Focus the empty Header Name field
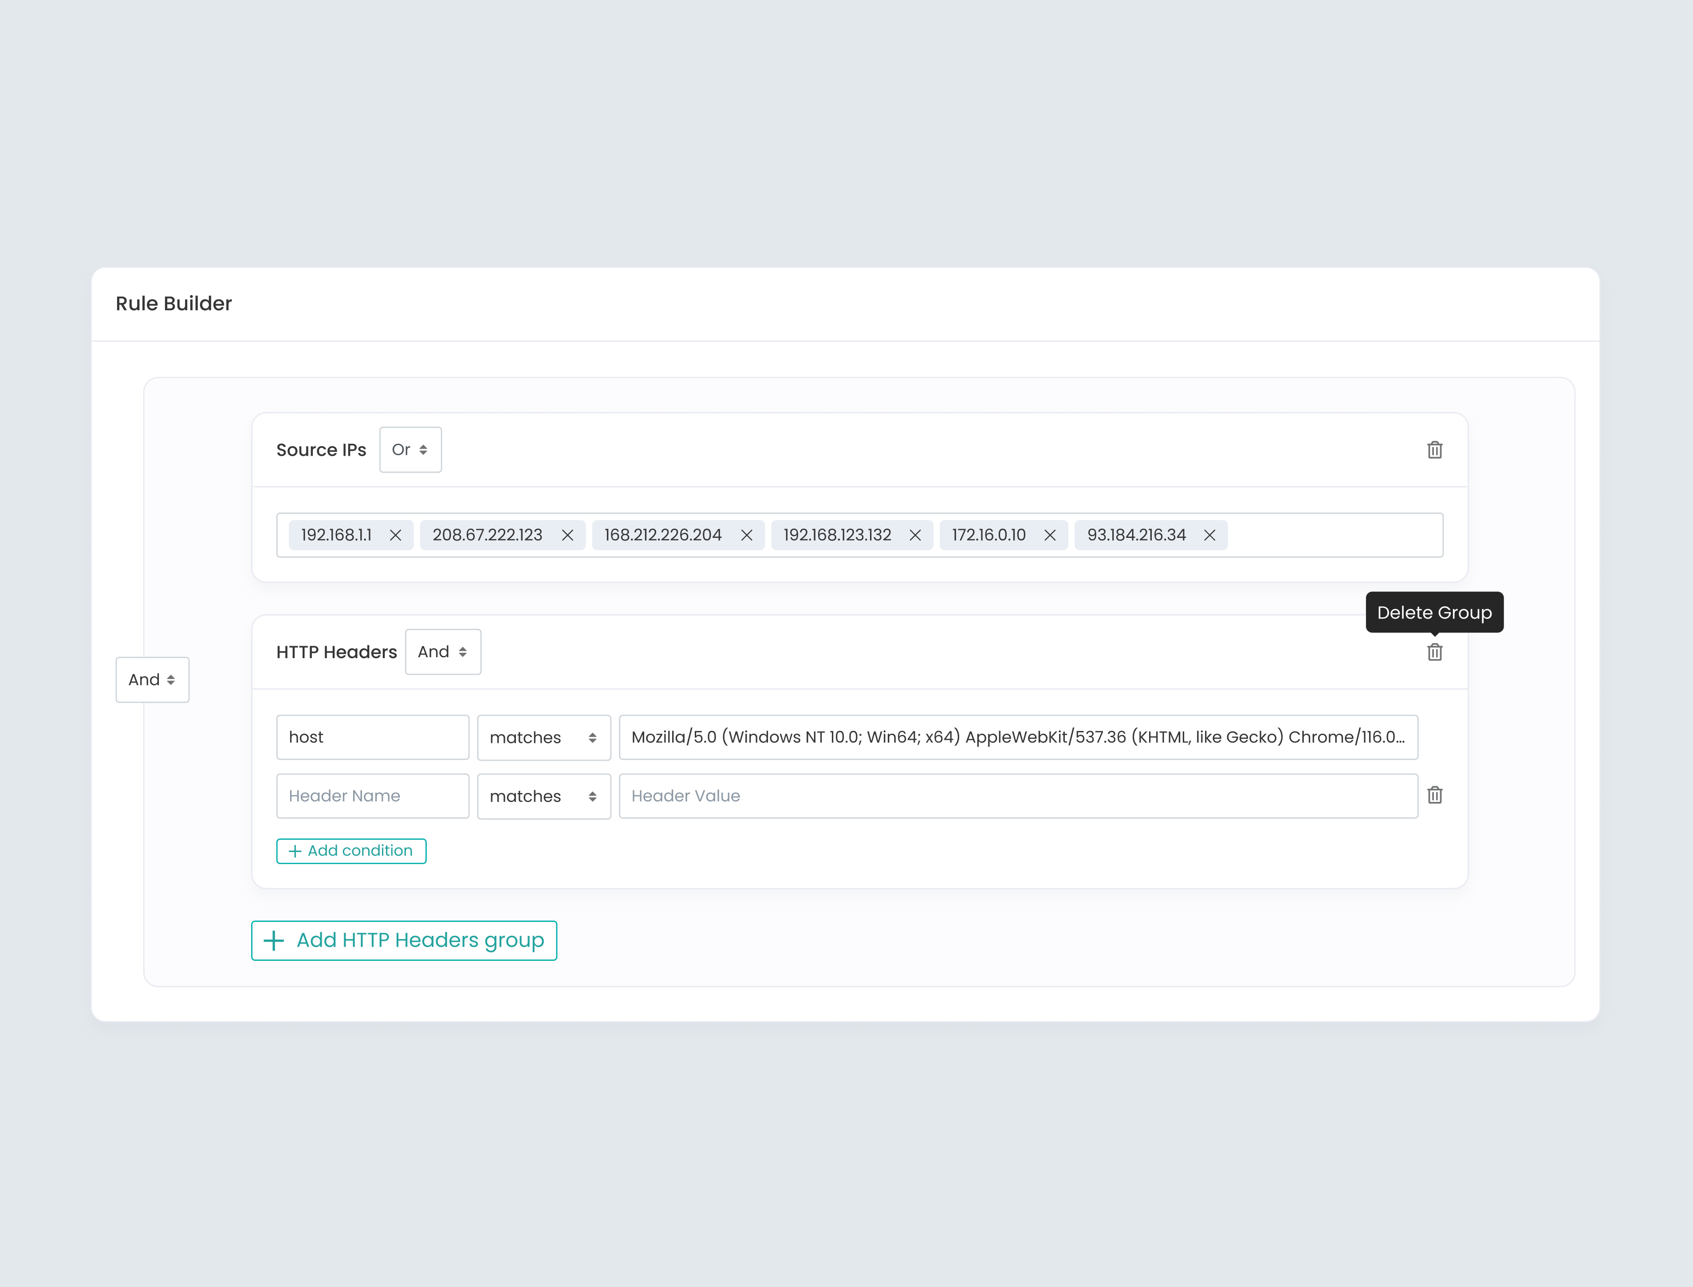 click(372, 796)
